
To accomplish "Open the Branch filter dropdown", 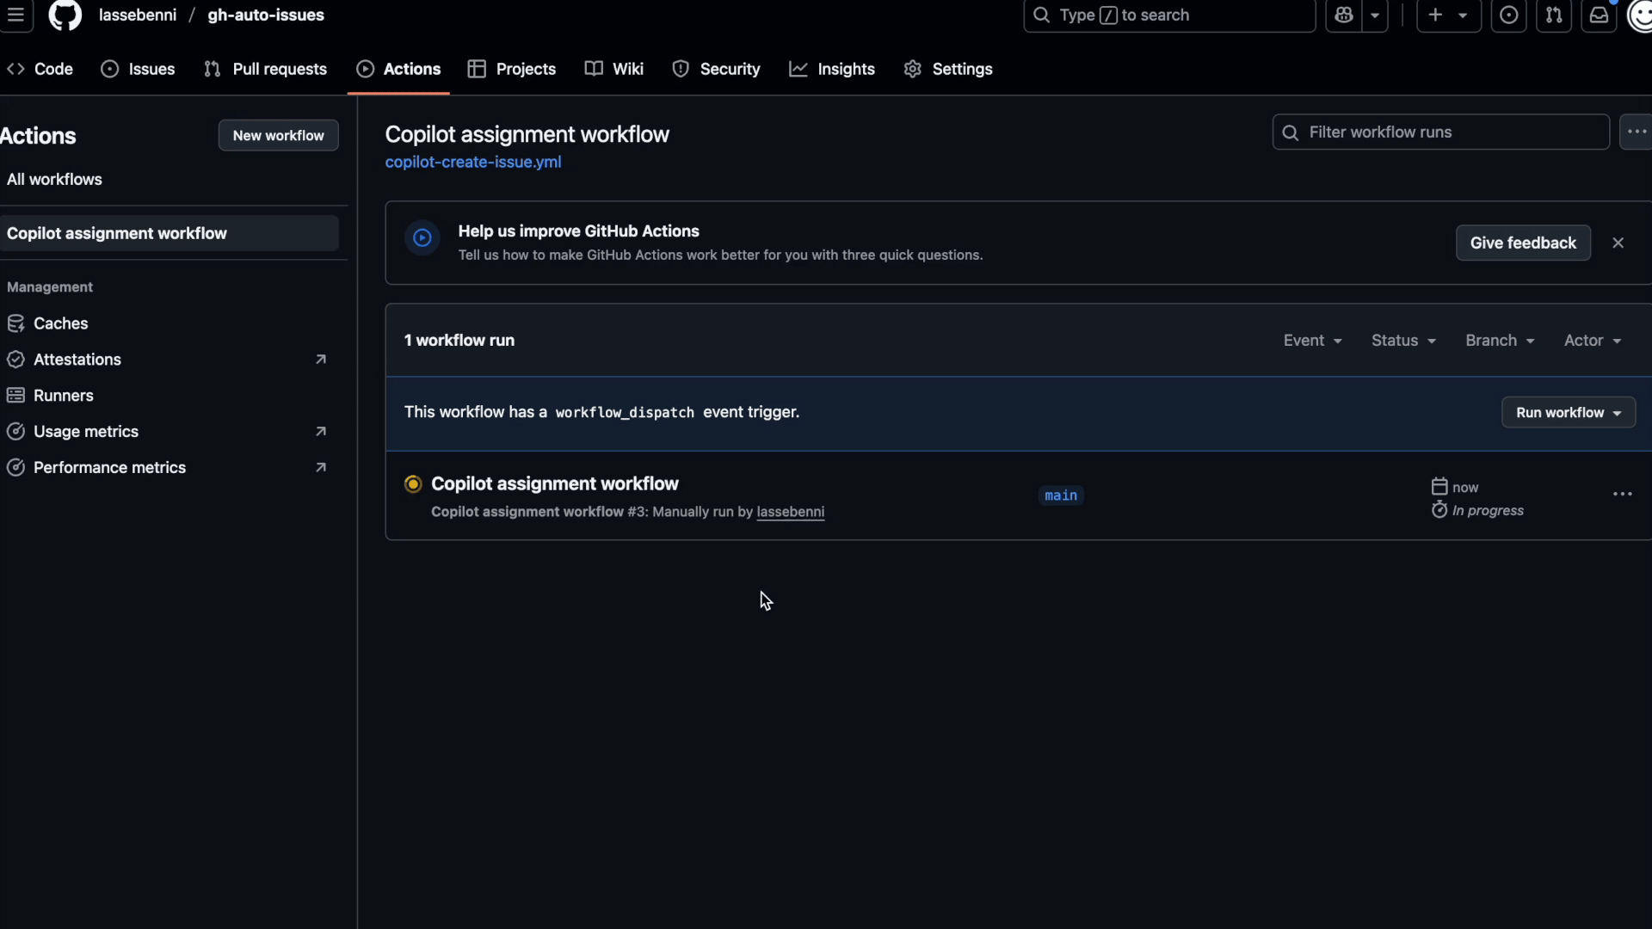I will coord(1499,340).
